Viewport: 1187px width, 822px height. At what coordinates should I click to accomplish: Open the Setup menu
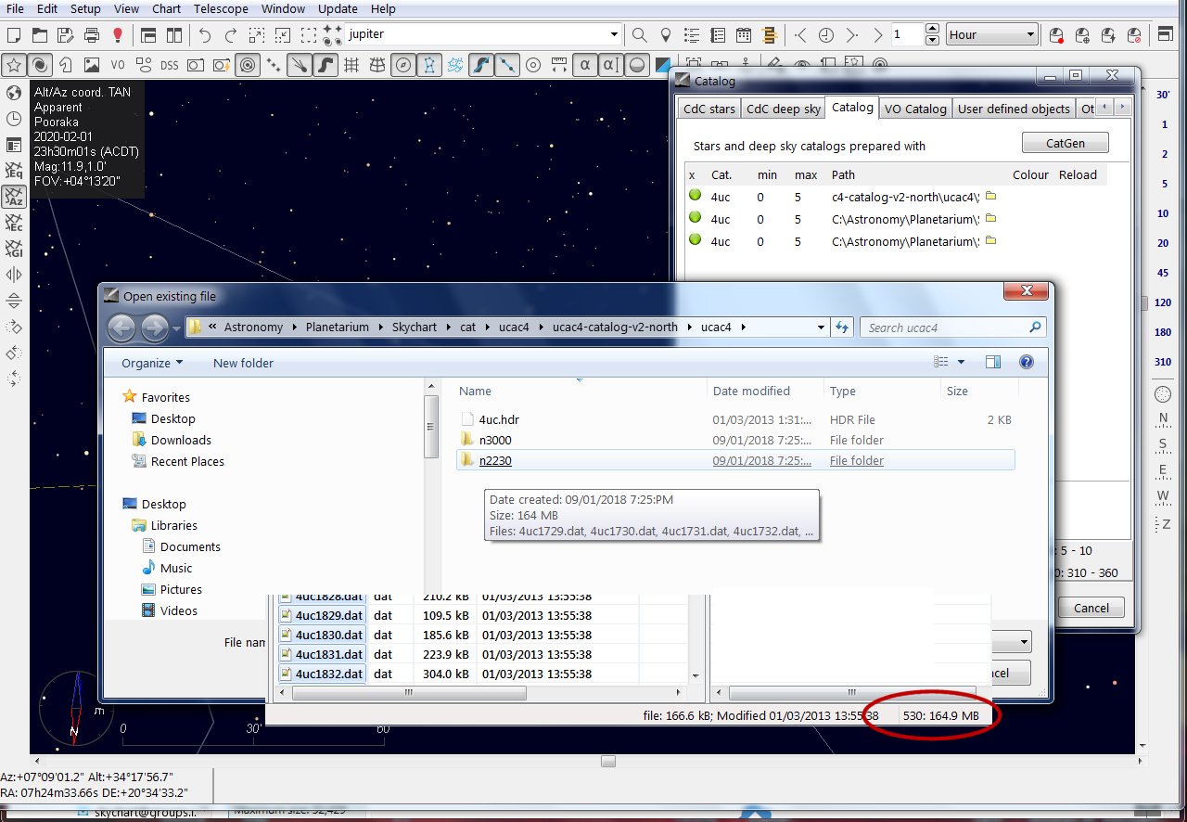tap(85, 8)
